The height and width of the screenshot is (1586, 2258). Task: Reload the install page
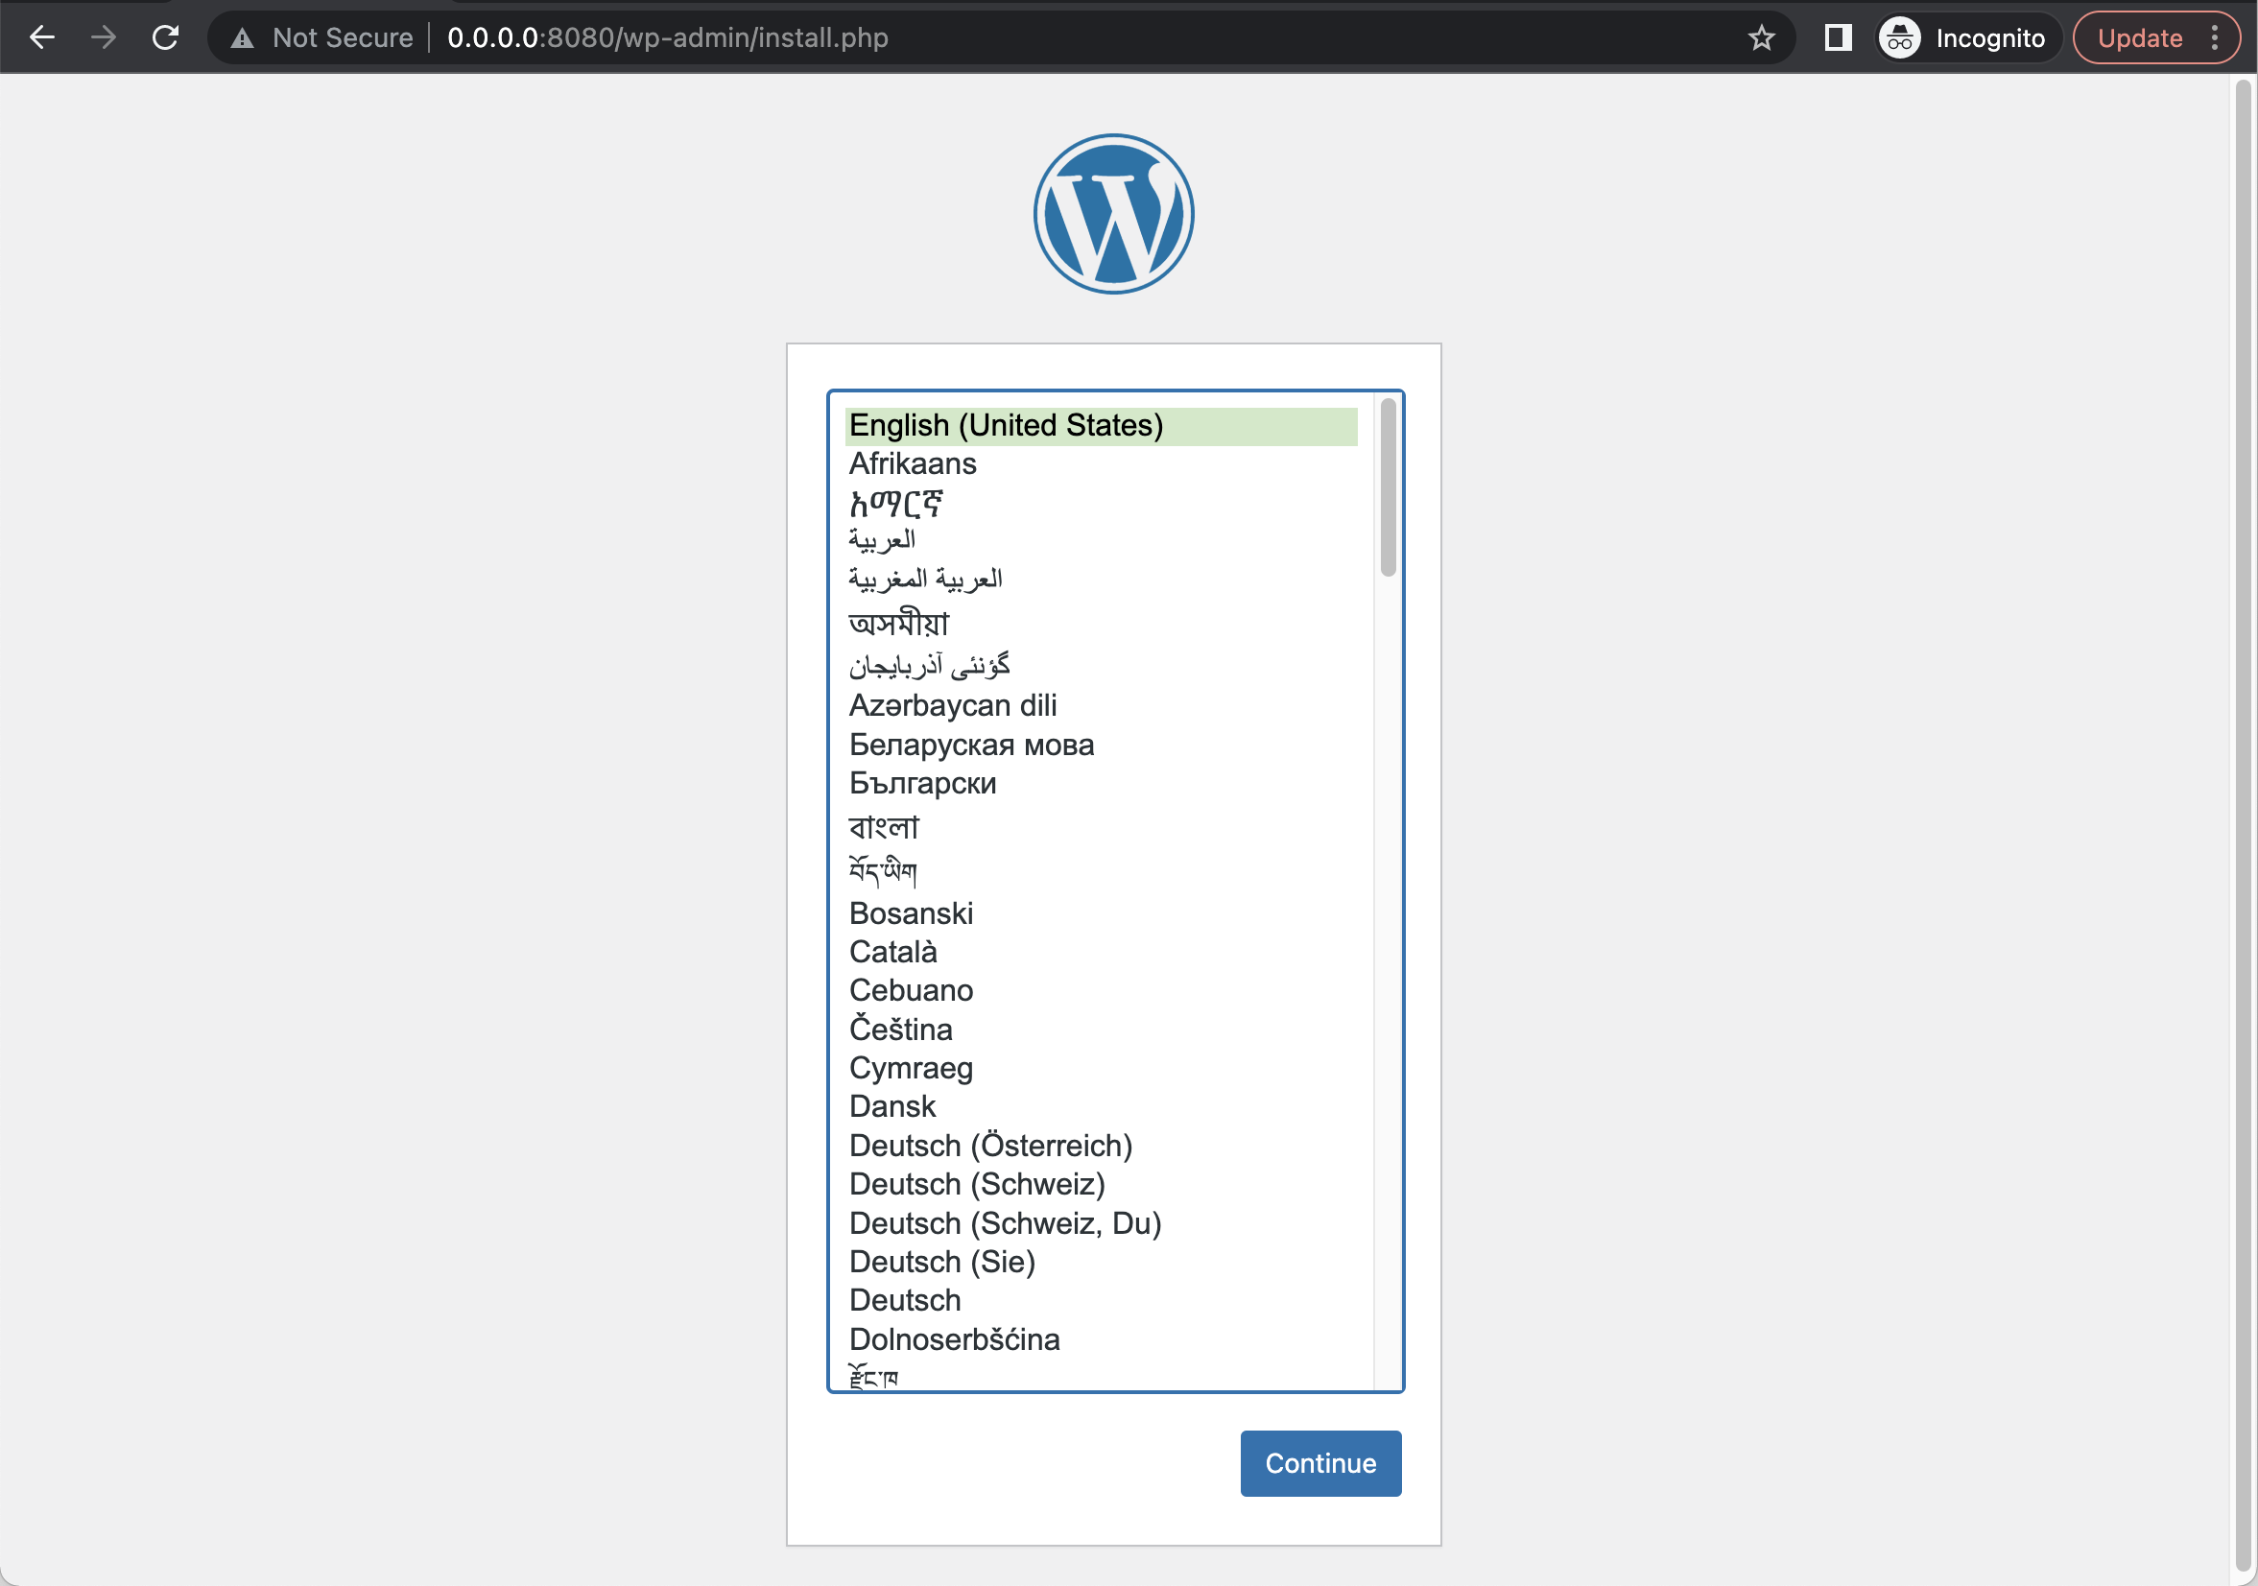tap(165, 37)
